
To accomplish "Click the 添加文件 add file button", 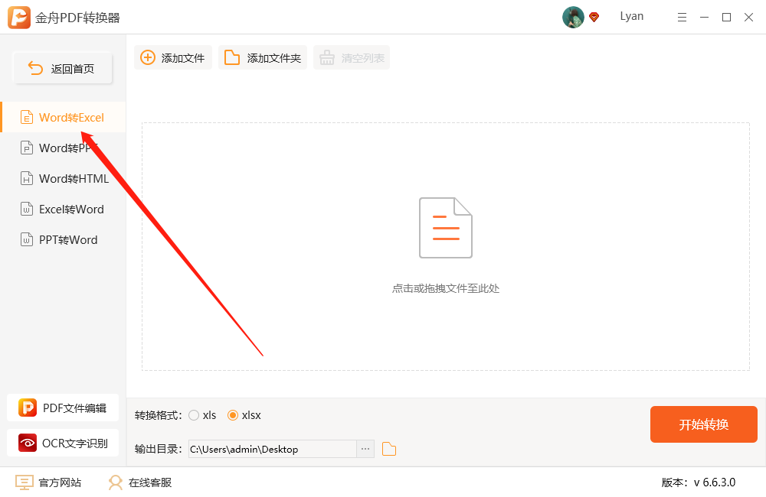I will (173, 57).
